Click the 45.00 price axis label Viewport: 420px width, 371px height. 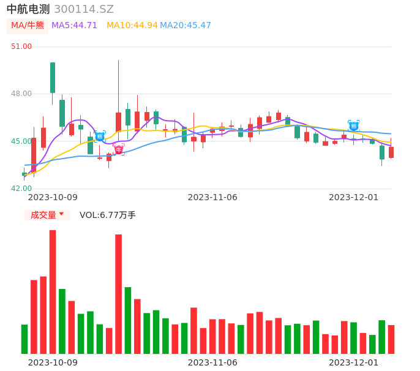21,141
